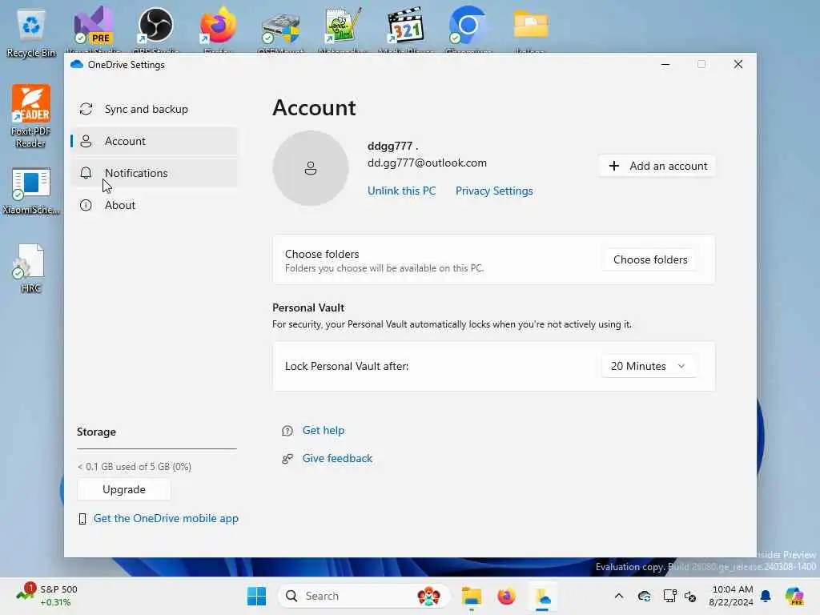The height and width of the screenshot is (615, 820).
Task: Click the OneDrive cloud icon in title bar
Action: coord(77,64)
